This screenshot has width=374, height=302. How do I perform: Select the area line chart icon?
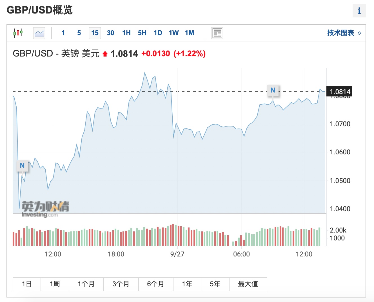tap(39, 33)
